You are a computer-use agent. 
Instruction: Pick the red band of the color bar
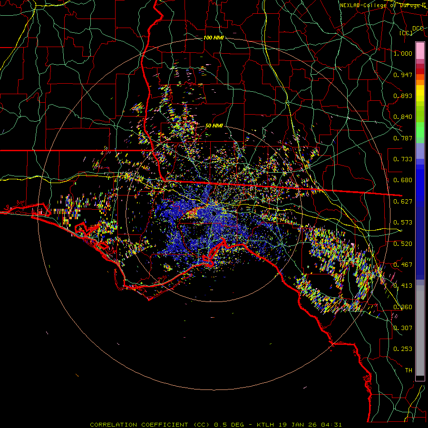420,71
